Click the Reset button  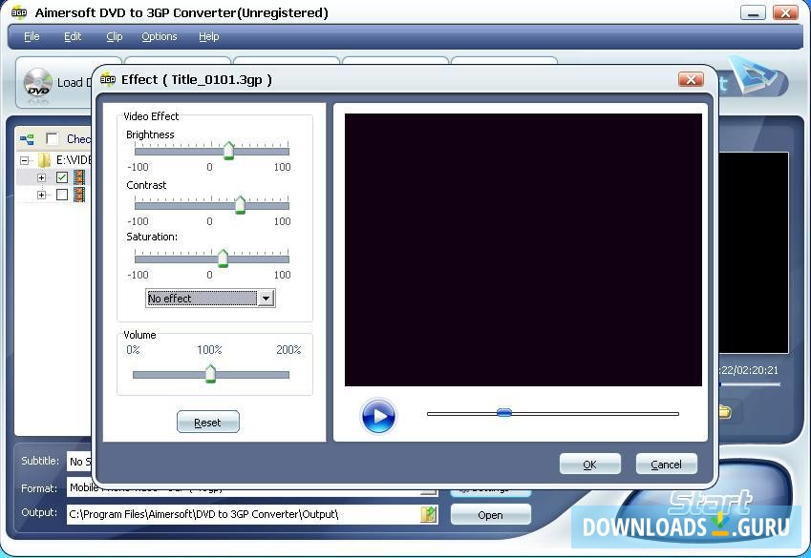point(208,423)
